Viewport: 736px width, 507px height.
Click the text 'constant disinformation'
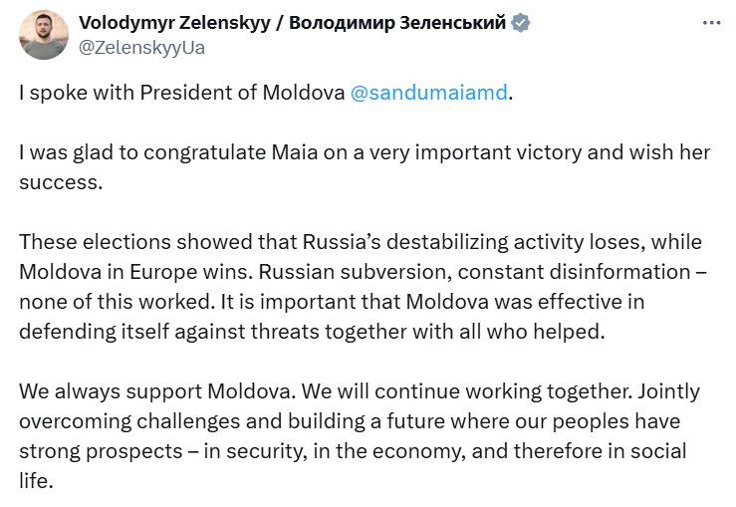(x=574, y=272)
